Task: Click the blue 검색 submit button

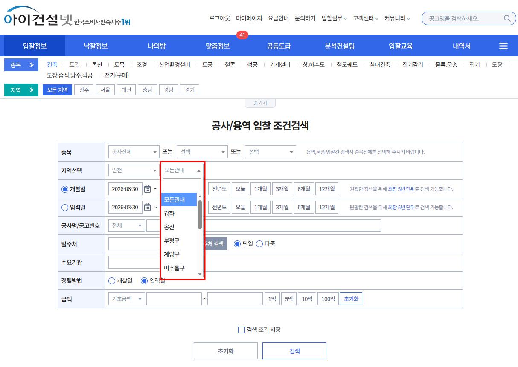Action: click(x=294, y=351)
